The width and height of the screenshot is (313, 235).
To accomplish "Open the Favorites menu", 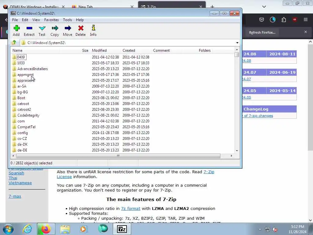I will [51, 20].
